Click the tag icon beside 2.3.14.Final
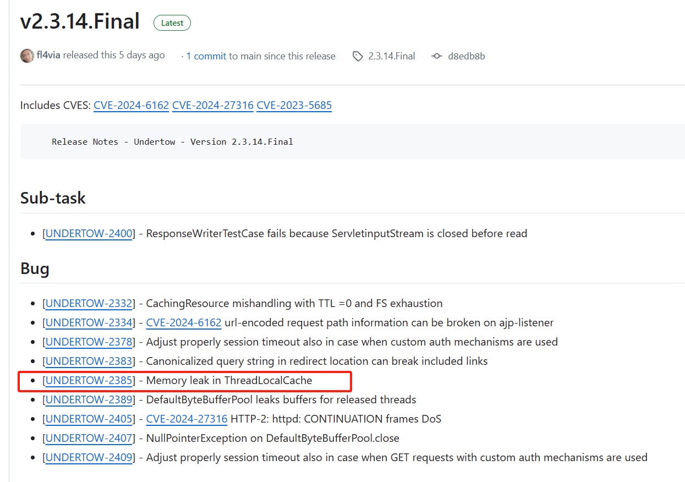 click(x=358, y=56)
